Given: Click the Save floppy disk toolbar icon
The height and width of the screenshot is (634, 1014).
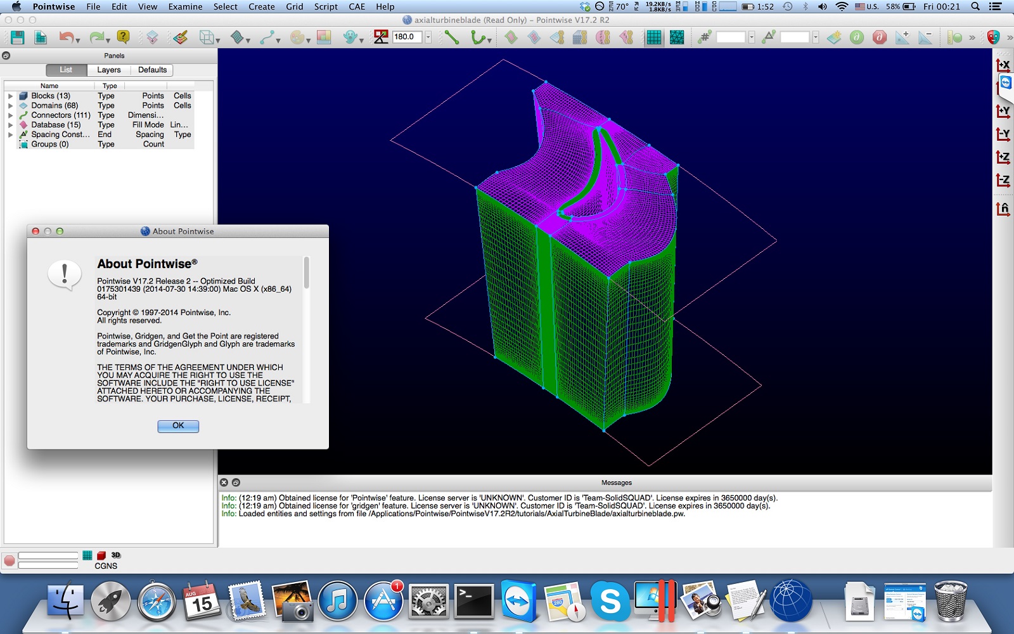Looking at the screenshot, I should [x=17, y=37].
